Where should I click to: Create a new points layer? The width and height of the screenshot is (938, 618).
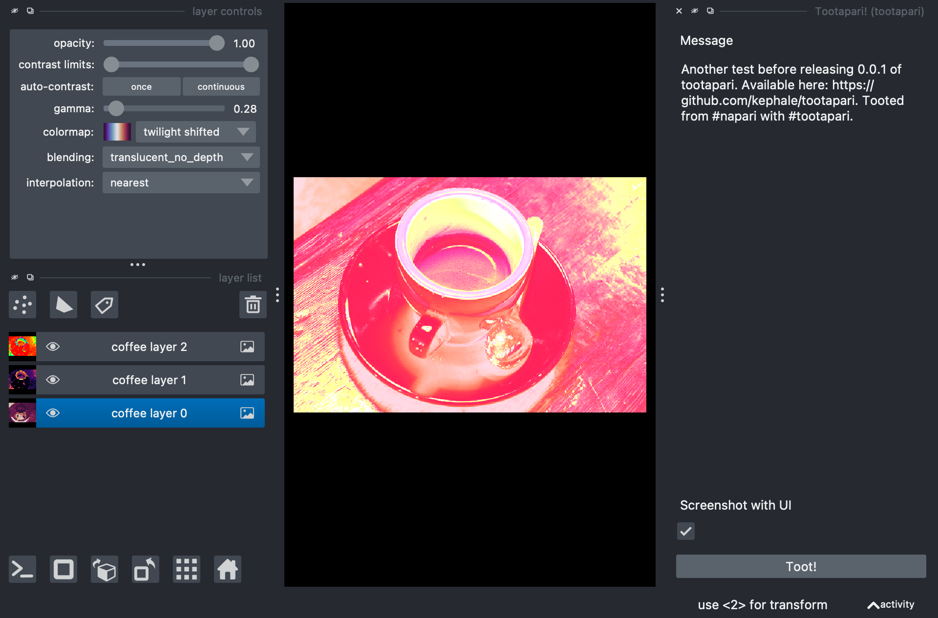coord(22,305)
